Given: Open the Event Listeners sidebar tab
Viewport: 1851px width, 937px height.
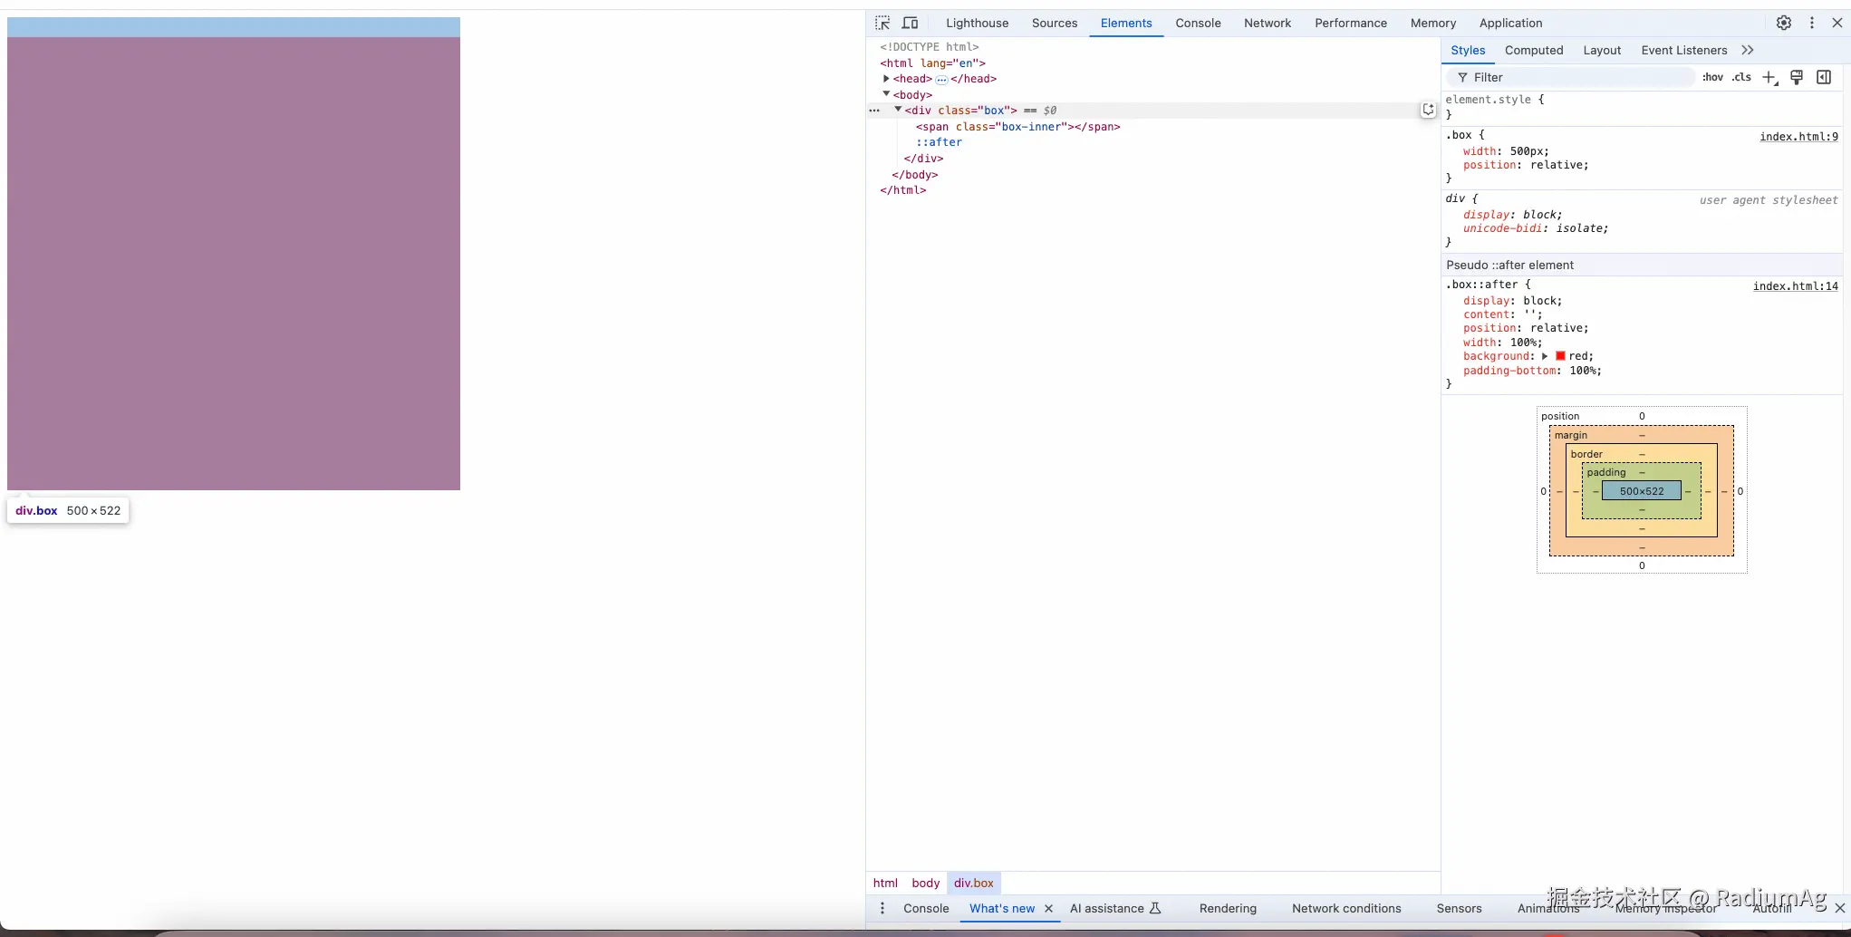Looking at the screenshot, I should click(x=1684, y=50).
